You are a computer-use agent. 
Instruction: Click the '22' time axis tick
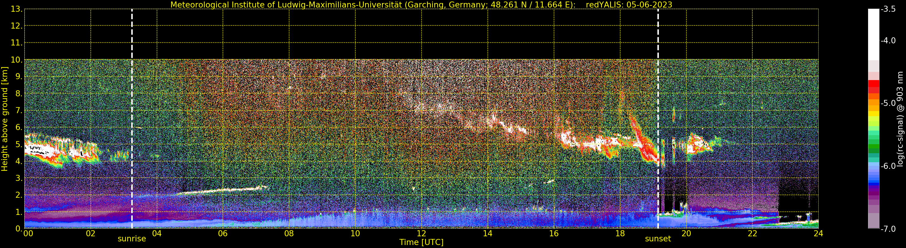[752, 234]
